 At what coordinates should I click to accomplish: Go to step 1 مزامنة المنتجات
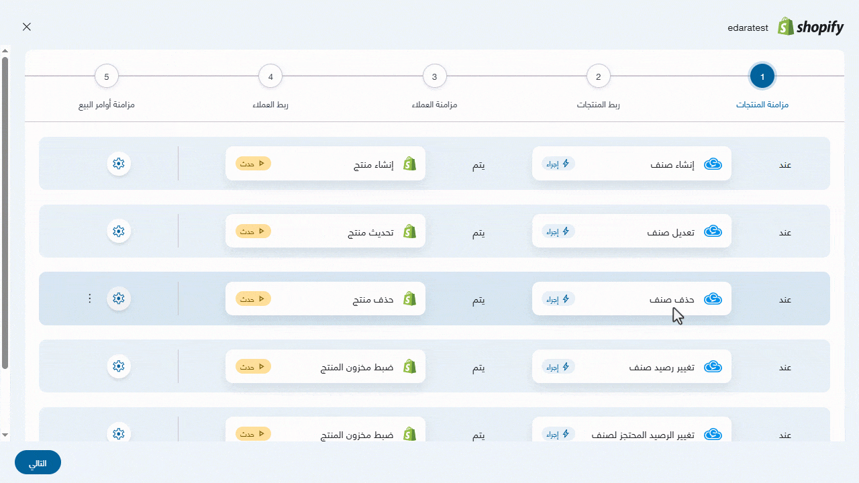(x=762, y=76)
